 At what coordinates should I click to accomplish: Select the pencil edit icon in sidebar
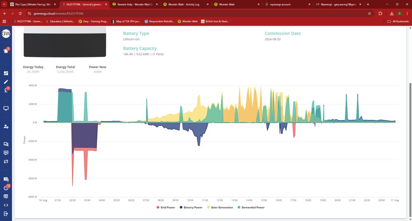[x=6, y=82]
